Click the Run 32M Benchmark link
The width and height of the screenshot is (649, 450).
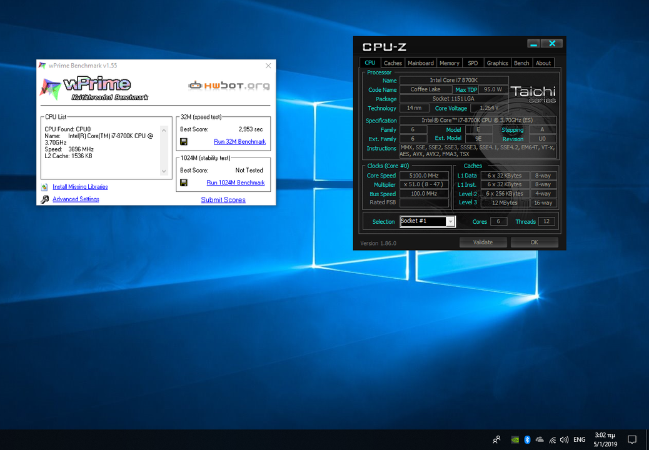(x=239, y=141)
